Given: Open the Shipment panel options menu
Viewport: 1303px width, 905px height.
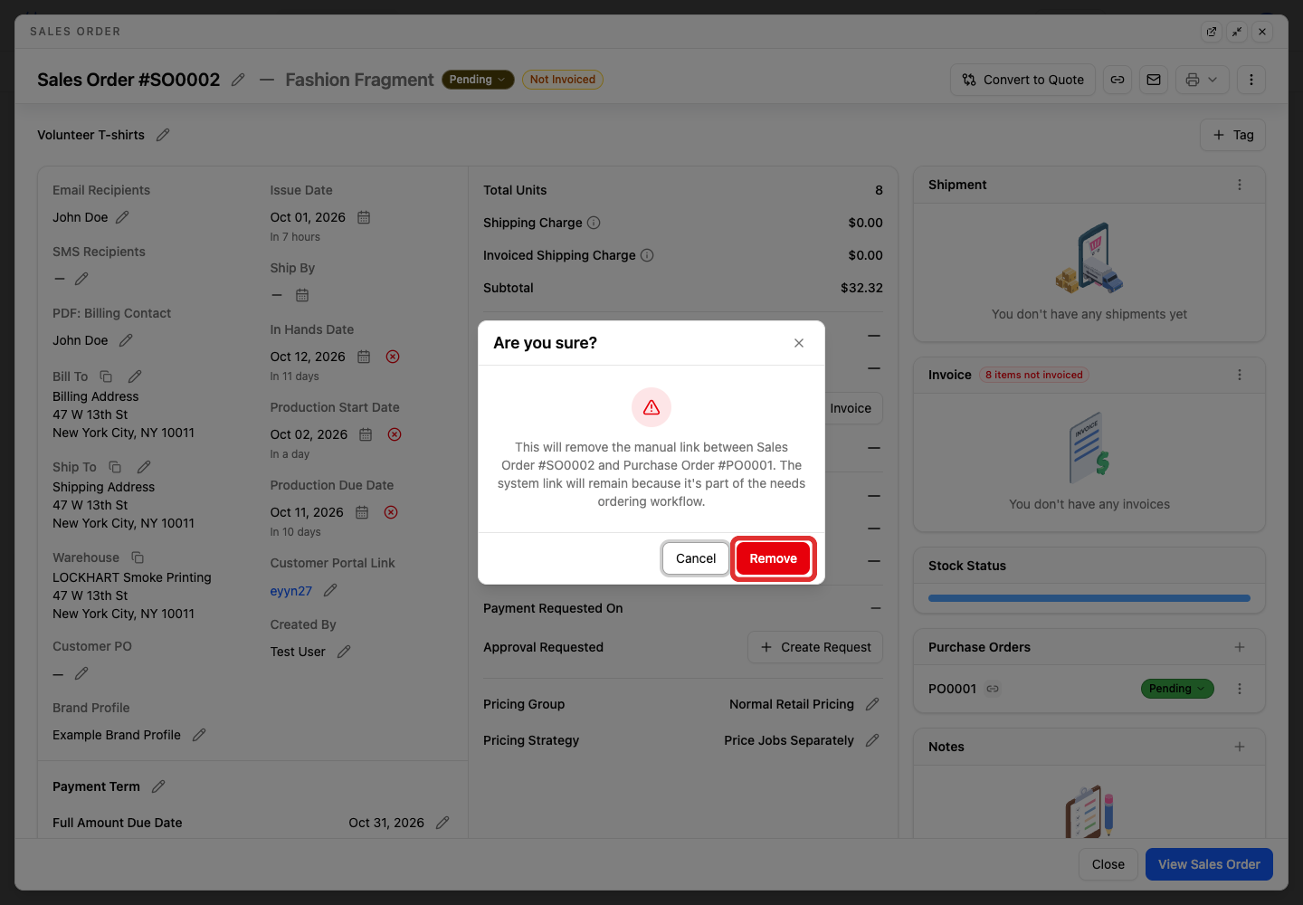Looking at the screenshot, I should [1240, 185].
